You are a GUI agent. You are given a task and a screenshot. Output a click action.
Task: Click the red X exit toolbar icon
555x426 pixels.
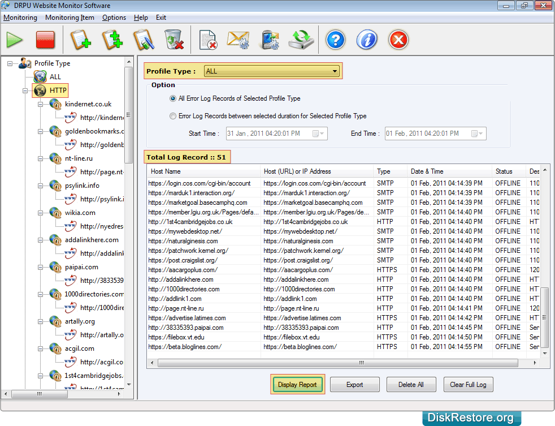398,40
